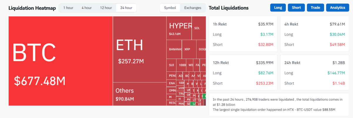Switch heatmap view to Exchanges
The image size is (353, 118).
pyautogui.click(x=193, y=8)
